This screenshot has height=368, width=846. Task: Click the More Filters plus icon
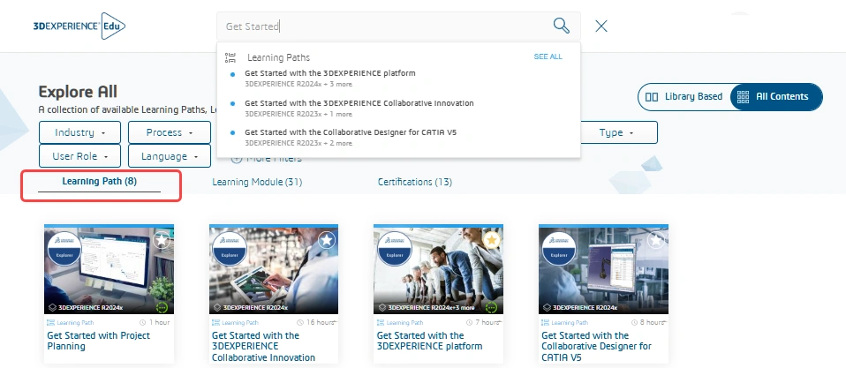[x=236, y=159]
